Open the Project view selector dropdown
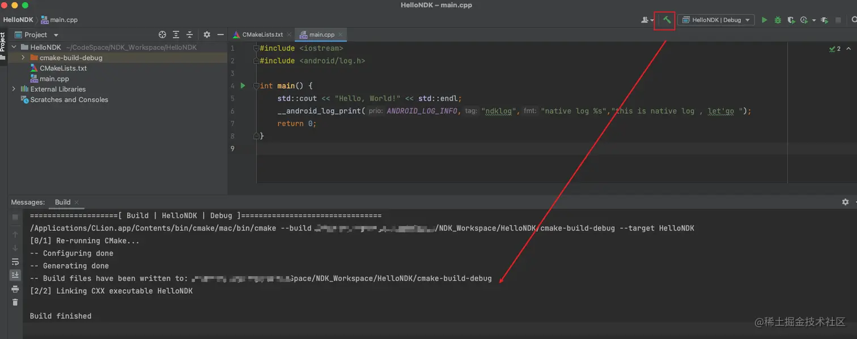This screenshot has height=339, width=857. (36, 35)
